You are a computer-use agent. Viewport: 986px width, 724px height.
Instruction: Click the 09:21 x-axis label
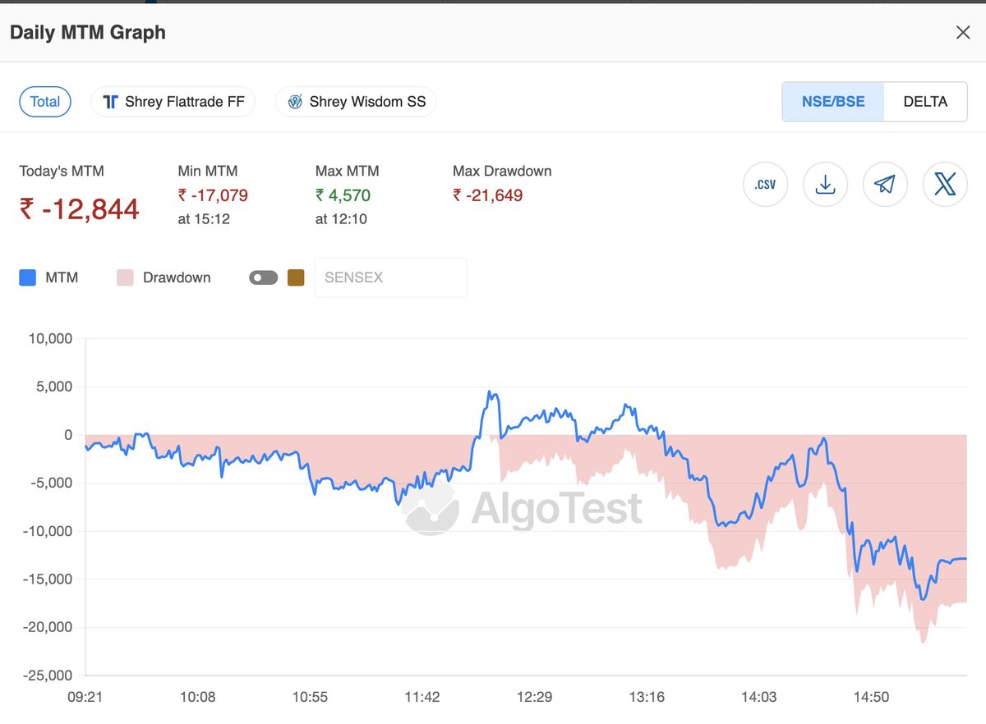85,698
